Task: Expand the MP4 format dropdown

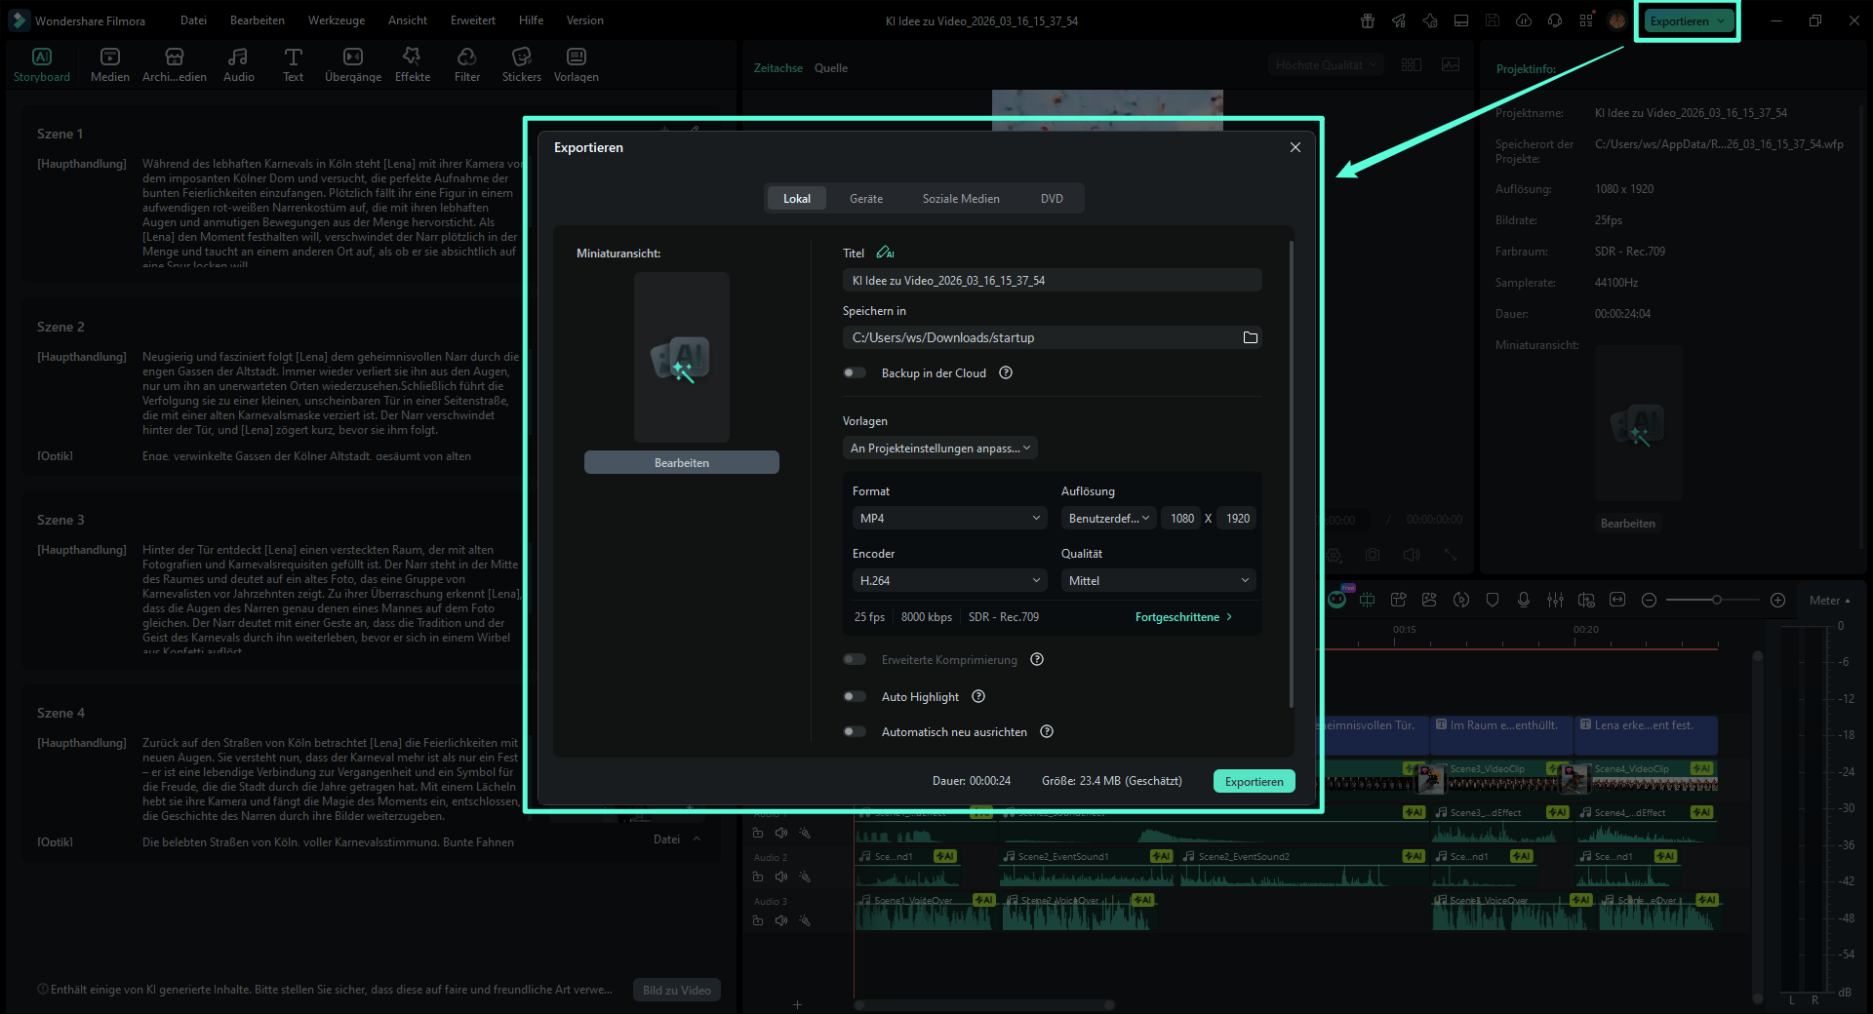Action: point(949,518)
